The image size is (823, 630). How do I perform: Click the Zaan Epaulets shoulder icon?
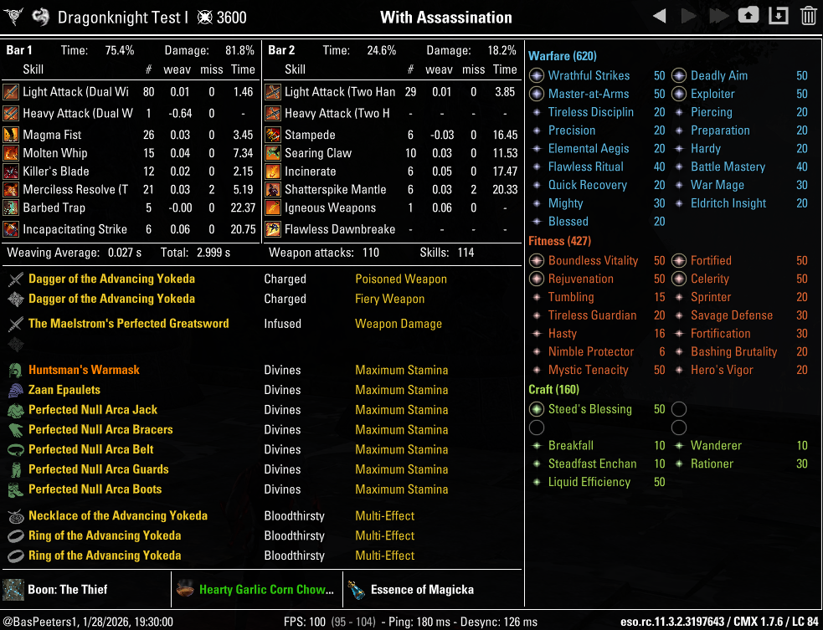(16, 390)
